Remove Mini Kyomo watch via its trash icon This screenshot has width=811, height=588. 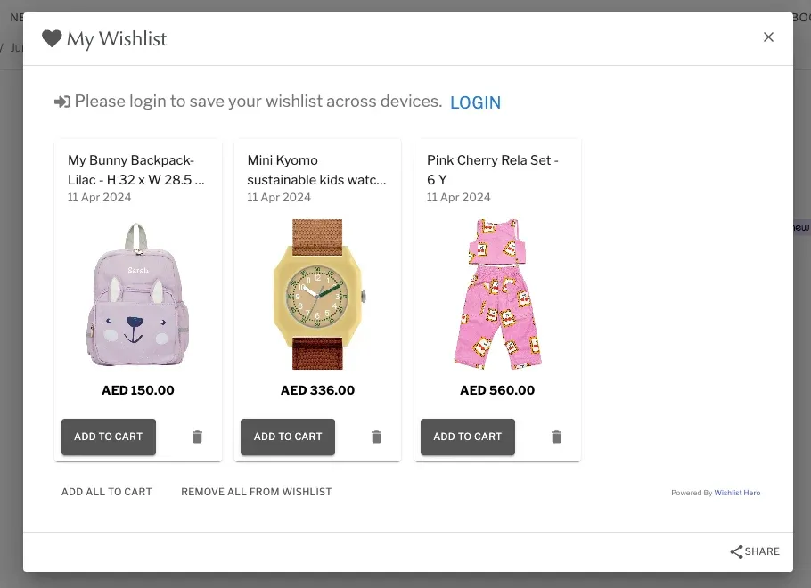pyautogui.click(x=376, y=437)
